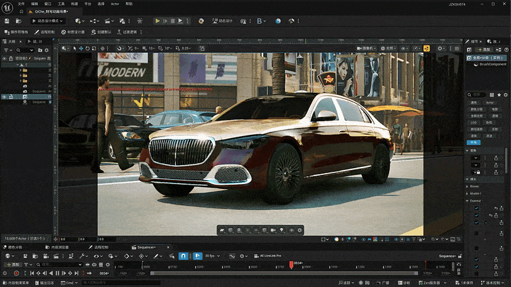
Task: Uncheck the first checkbox under the Exposure section
Action: [x=477, y=208]
